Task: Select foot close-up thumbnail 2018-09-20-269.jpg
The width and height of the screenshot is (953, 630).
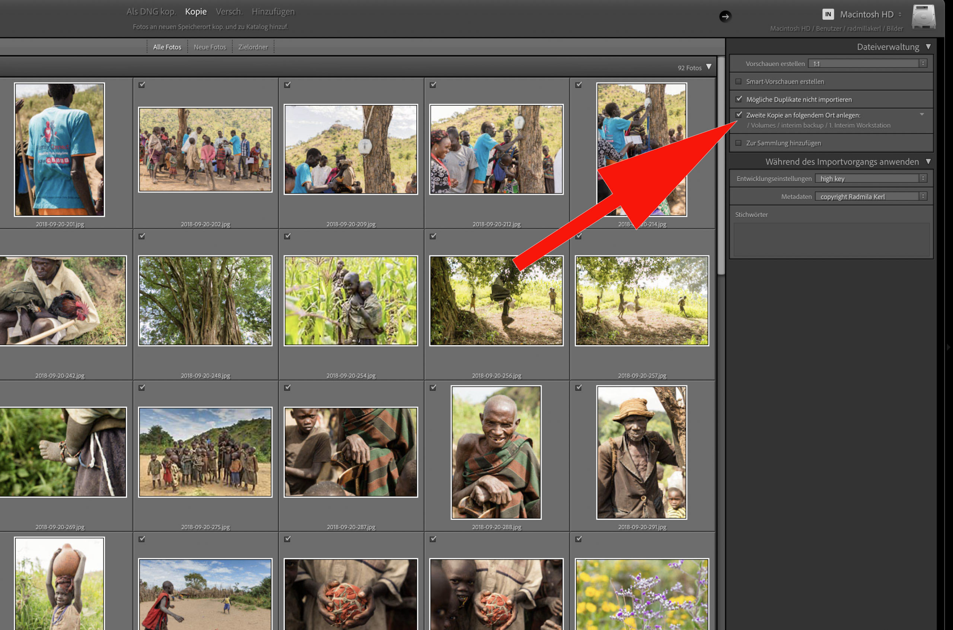Action: 62,452
